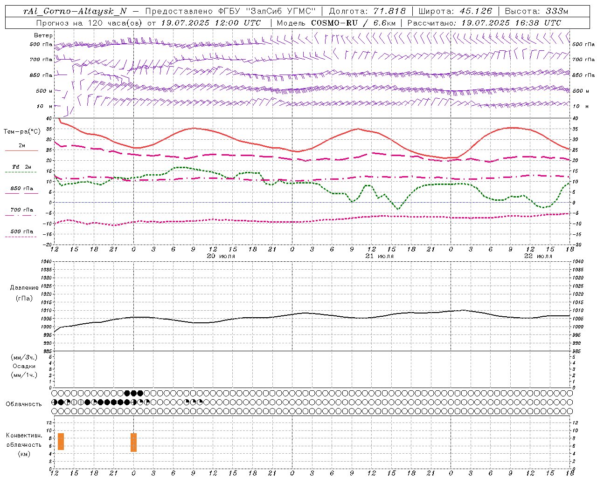Select the Осадки panel label

coord(24,366)
